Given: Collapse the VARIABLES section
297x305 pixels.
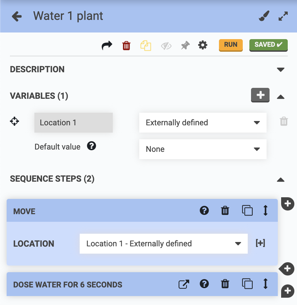Looking at the screenshot, I should pyautogui.click(x=280, y=97).
